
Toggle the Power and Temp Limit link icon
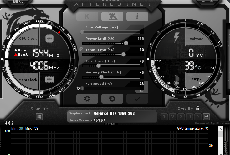coord(80,49)
